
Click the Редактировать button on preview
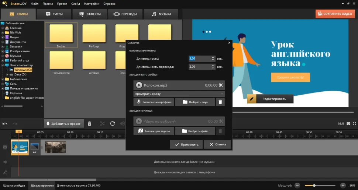[270, 99]
